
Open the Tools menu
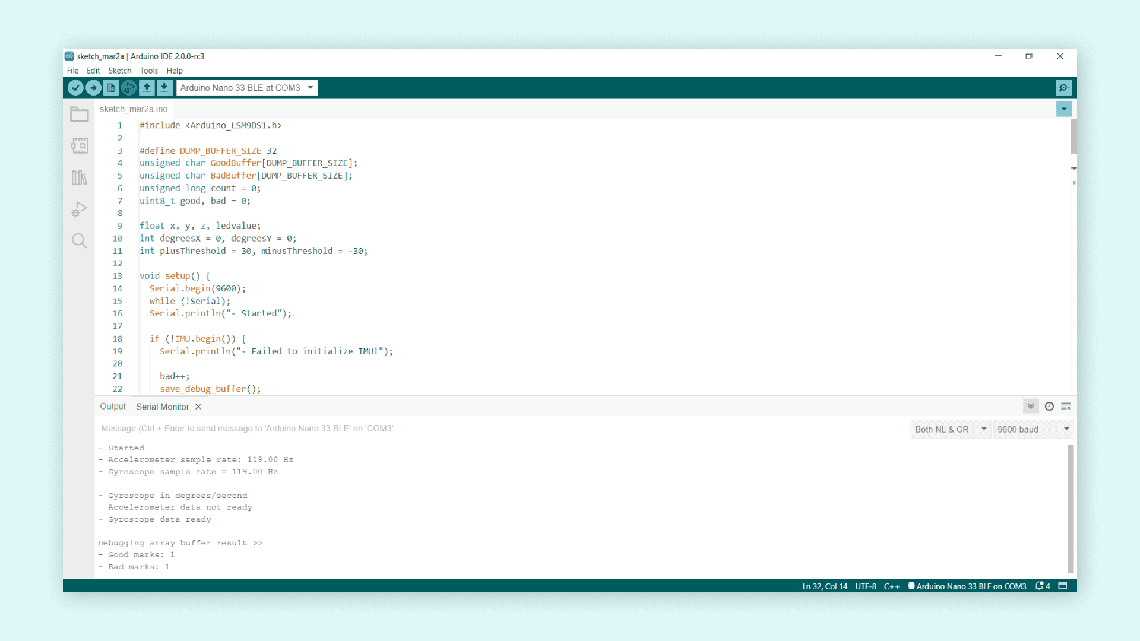click(x=148, y=71)
